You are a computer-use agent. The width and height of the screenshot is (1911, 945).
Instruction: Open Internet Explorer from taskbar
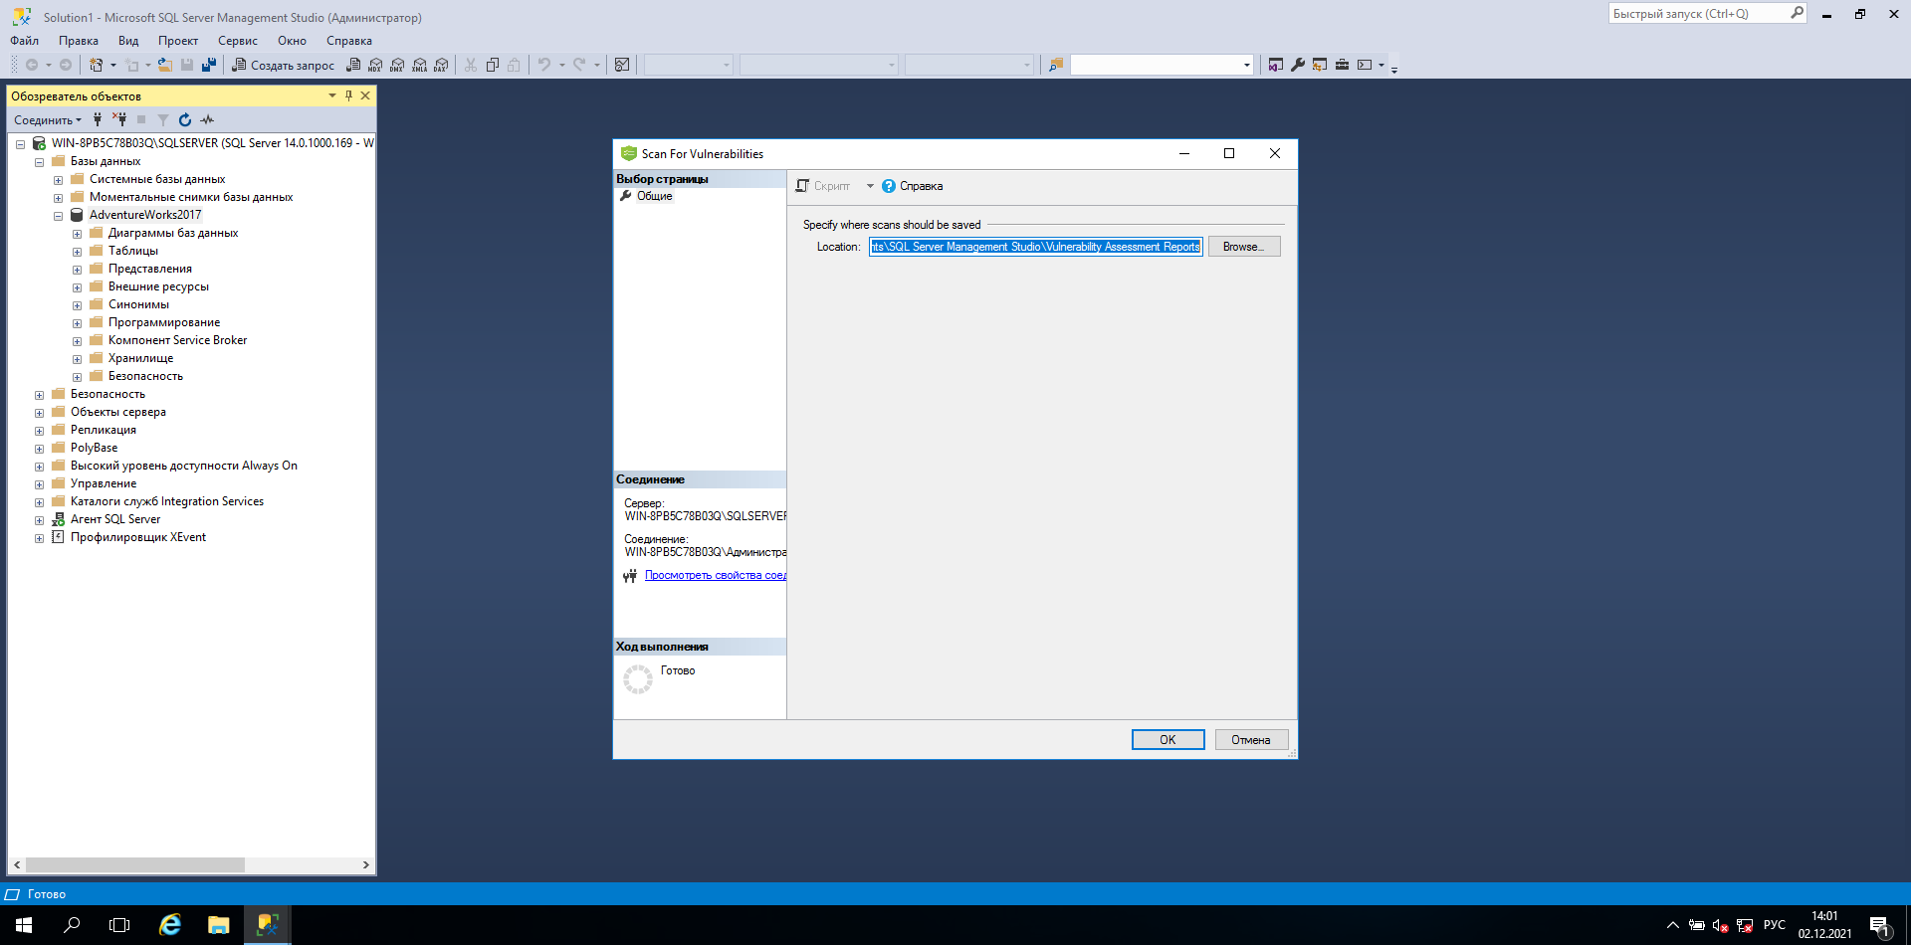coord(170,925)
